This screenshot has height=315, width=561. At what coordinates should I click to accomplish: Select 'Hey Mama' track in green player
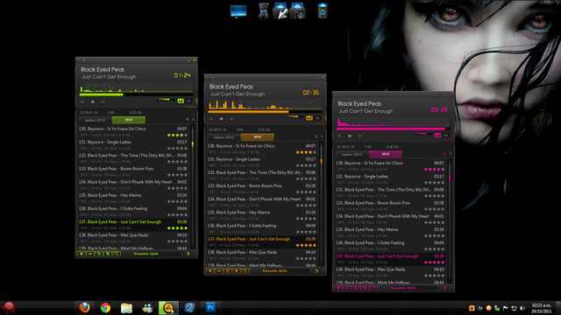tap(133, 199)
